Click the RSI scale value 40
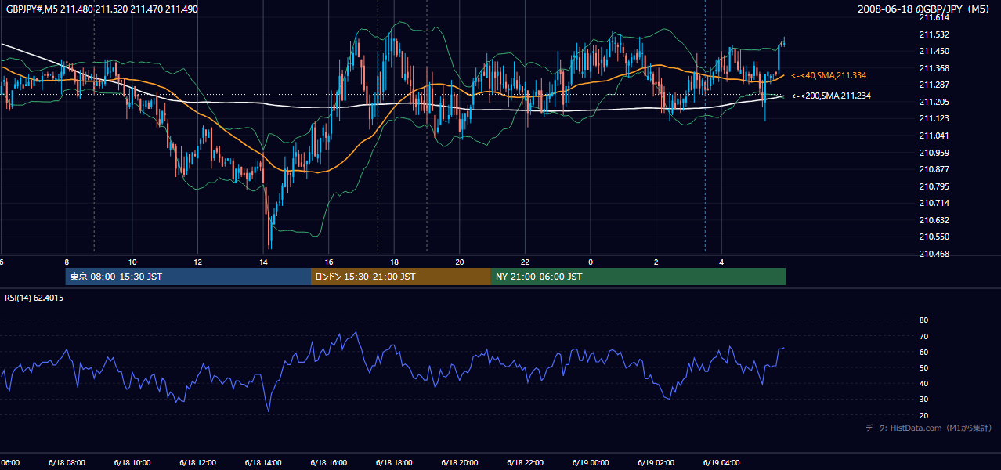 (923, 383)
